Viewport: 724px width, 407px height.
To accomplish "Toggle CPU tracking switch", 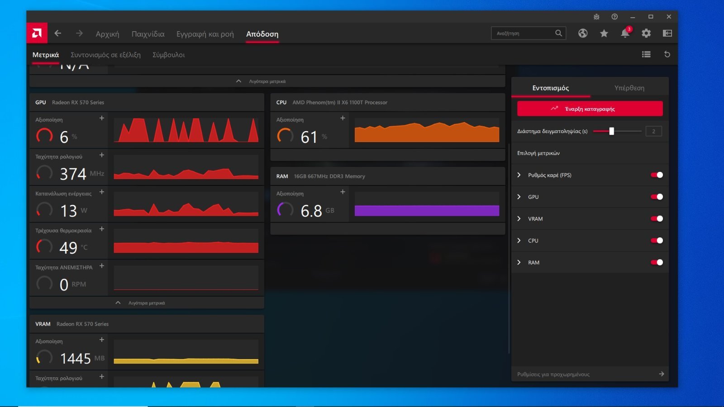I will pyautogui.click(x=657, y=241).
